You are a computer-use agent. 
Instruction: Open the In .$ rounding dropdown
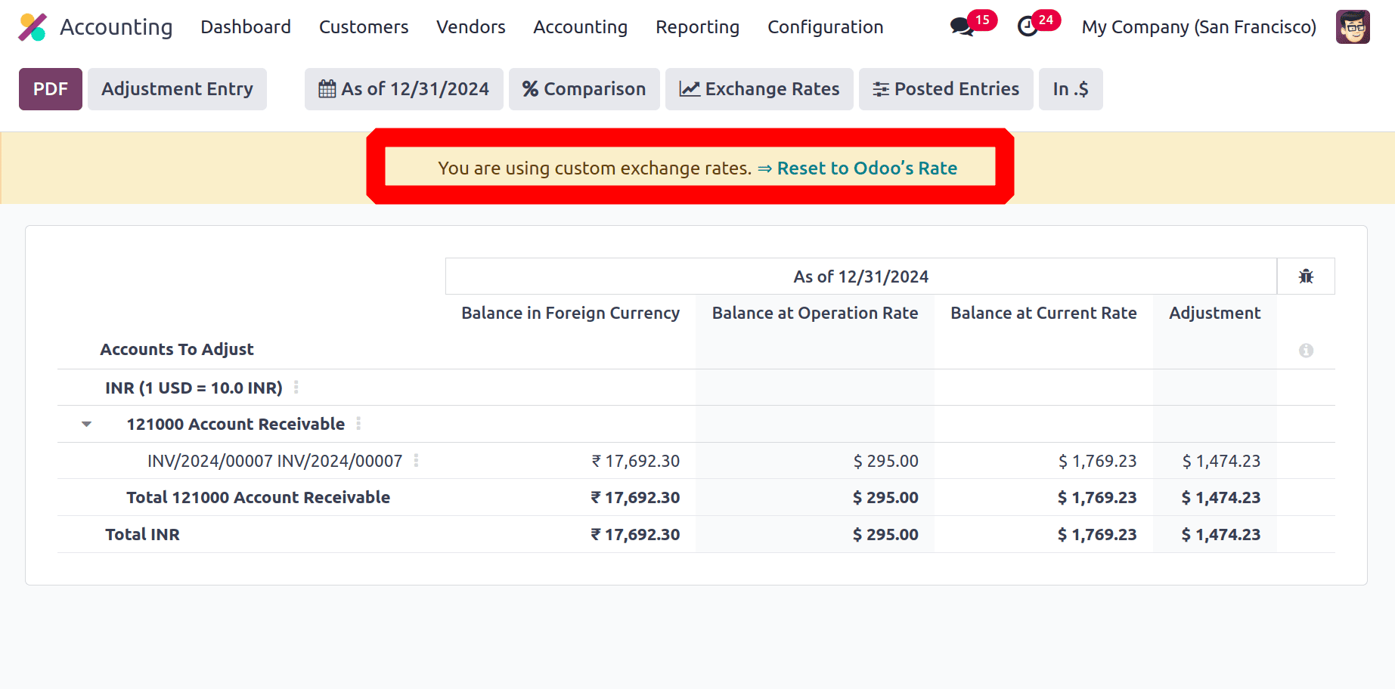1071,89
